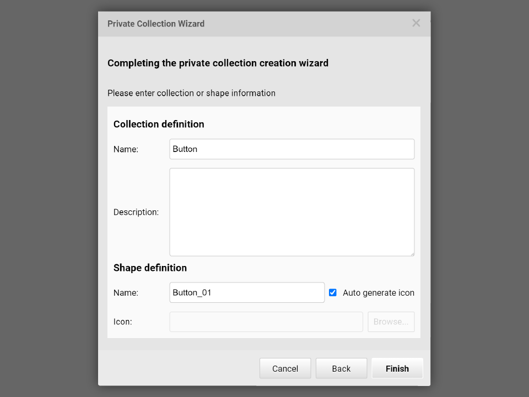Click the empty Icon path field

pyautogui.click(x=266, y=322)
